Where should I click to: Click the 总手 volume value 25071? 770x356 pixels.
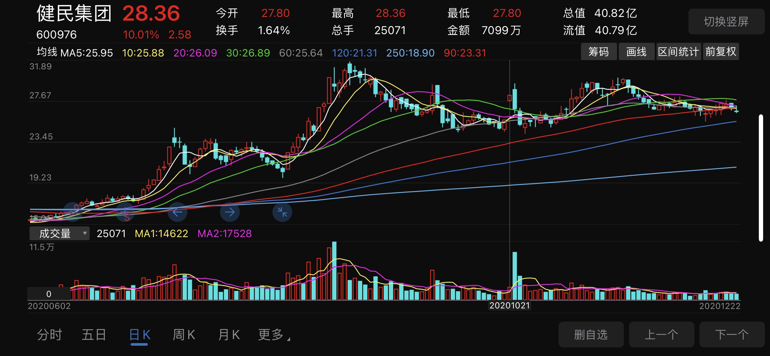coord(390,30)
